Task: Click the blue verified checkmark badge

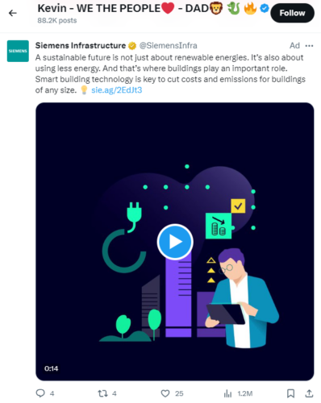Action: pyautogui.click(x=265, y=9)
